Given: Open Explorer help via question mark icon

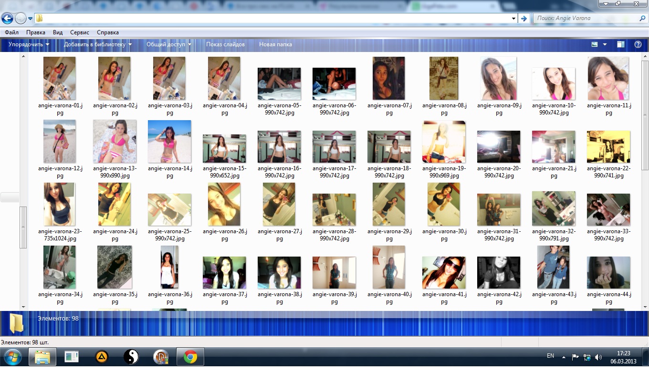Looking at the screenshot, I should 638,44.
